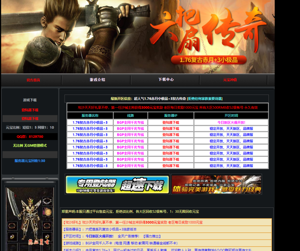The width and height of the screenshot is (300, 251).
Task: Go to the 游戏介绍 menu item
Action: [98, 80]
